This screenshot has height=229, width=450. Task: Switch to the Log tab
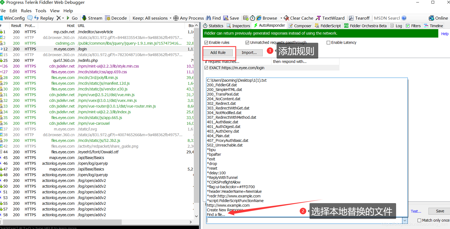[x=396, y=26]
